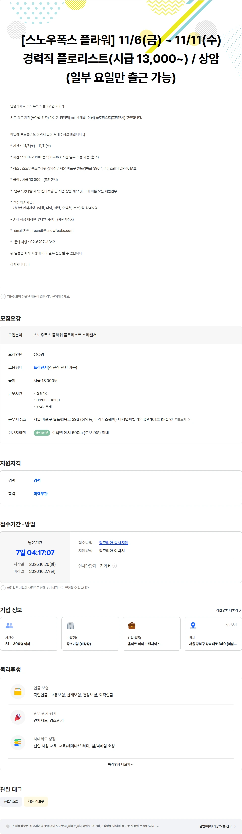The width and height of the screenshot is (242, 834).
Task: Click the info icon beside deadline notice
Action: (3, 588)
